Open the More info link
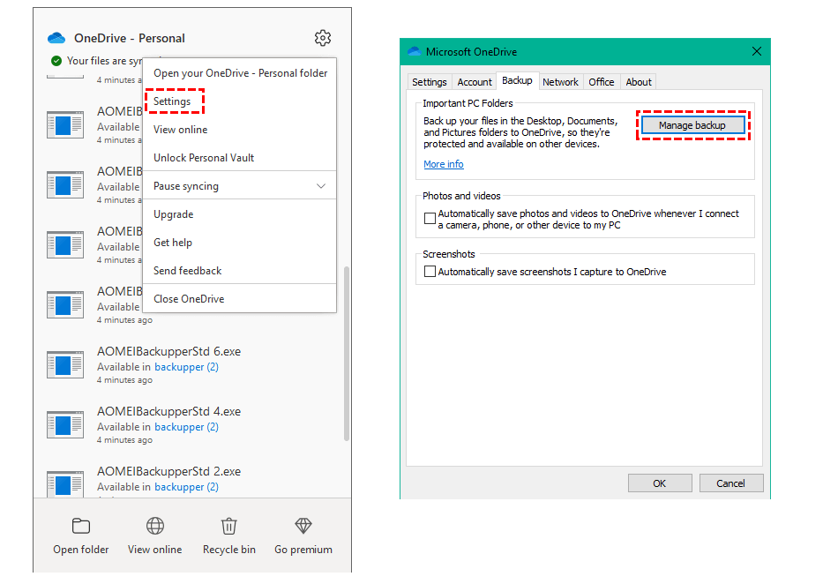The height and width of the screenshot is (584, 823). pyautogui.click(x=444, y=164)
